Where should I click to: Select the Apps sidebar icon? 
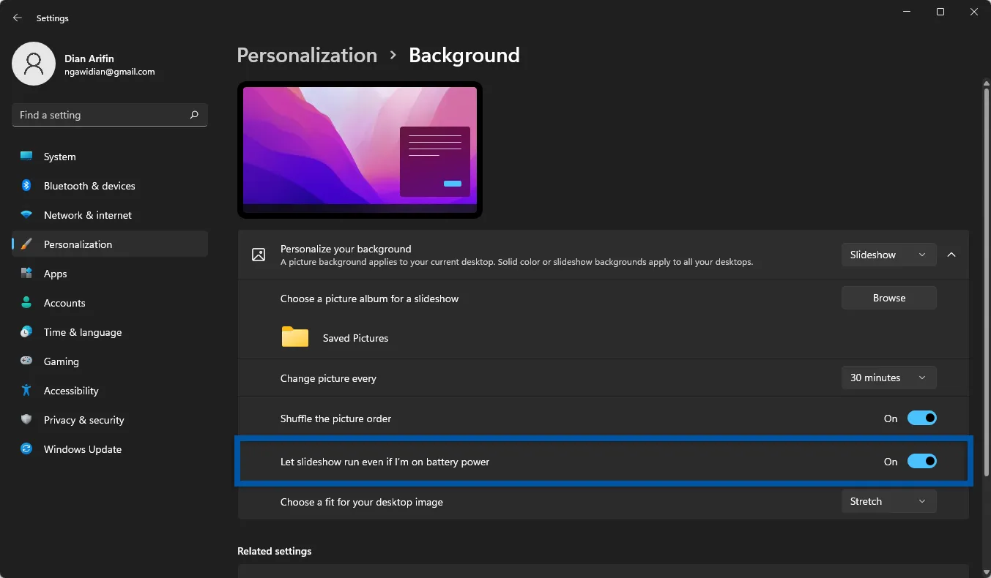coord(26,274)
